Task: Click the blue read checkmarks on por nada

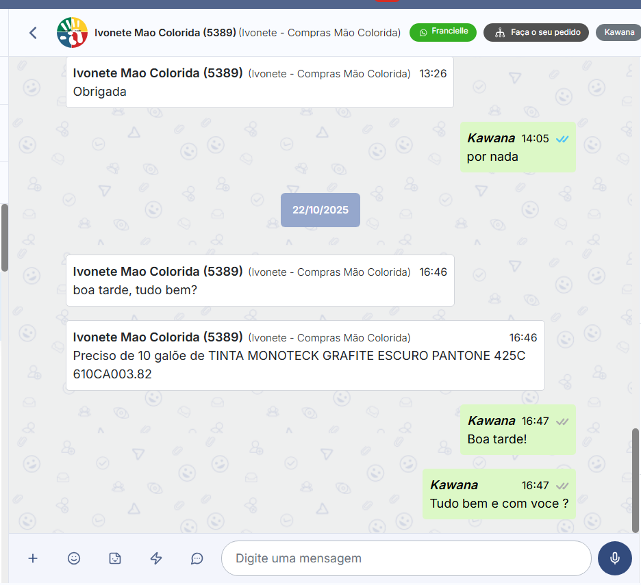Action: [562, 139]
